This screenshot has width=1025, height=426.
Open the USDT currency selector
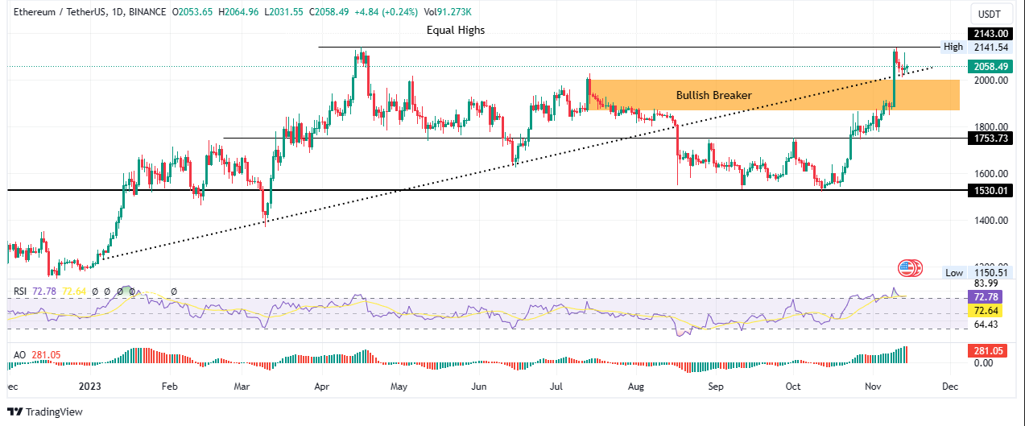(989, 14)
